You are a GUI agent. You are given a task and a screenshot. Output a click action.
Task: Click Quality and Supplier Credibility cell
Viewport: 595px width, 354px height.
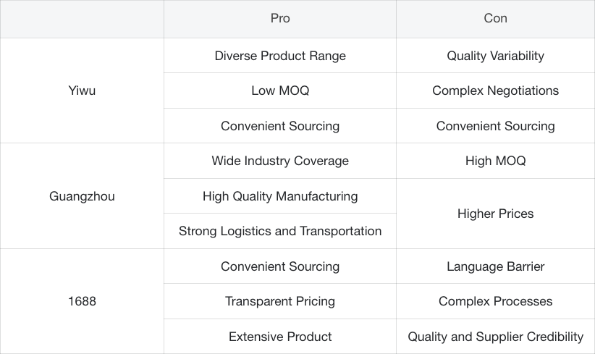click(x=495, y=337)
